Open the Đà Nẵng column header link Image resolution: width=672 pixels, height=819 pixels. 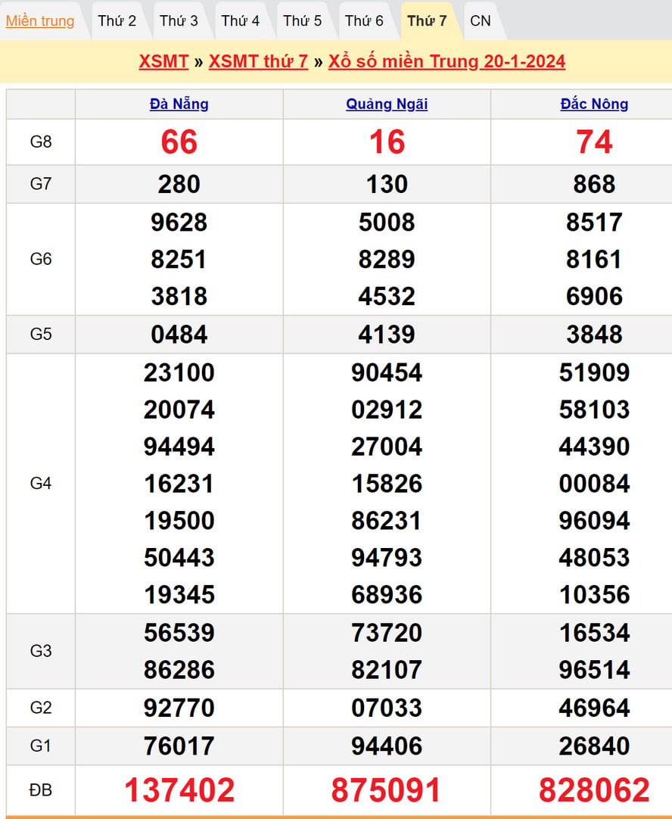179,104
